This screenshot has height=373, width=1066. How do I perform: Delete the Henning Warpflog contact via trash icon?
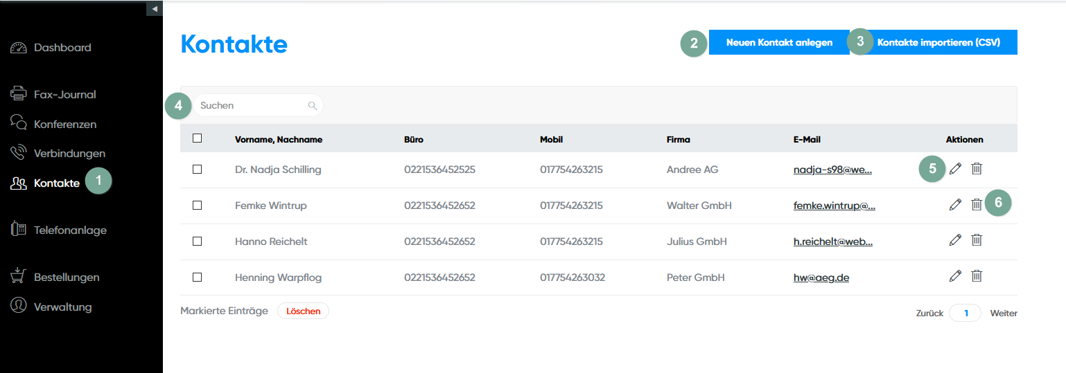977,276
